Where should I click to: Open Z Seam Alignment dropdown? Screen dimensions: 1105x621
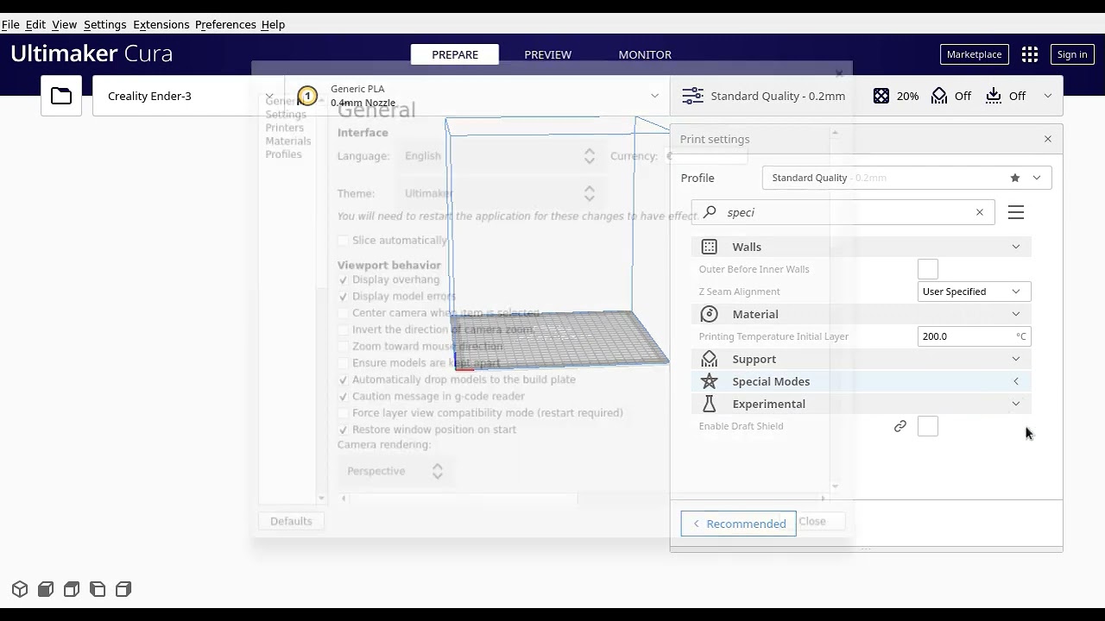tap(974, 292)
